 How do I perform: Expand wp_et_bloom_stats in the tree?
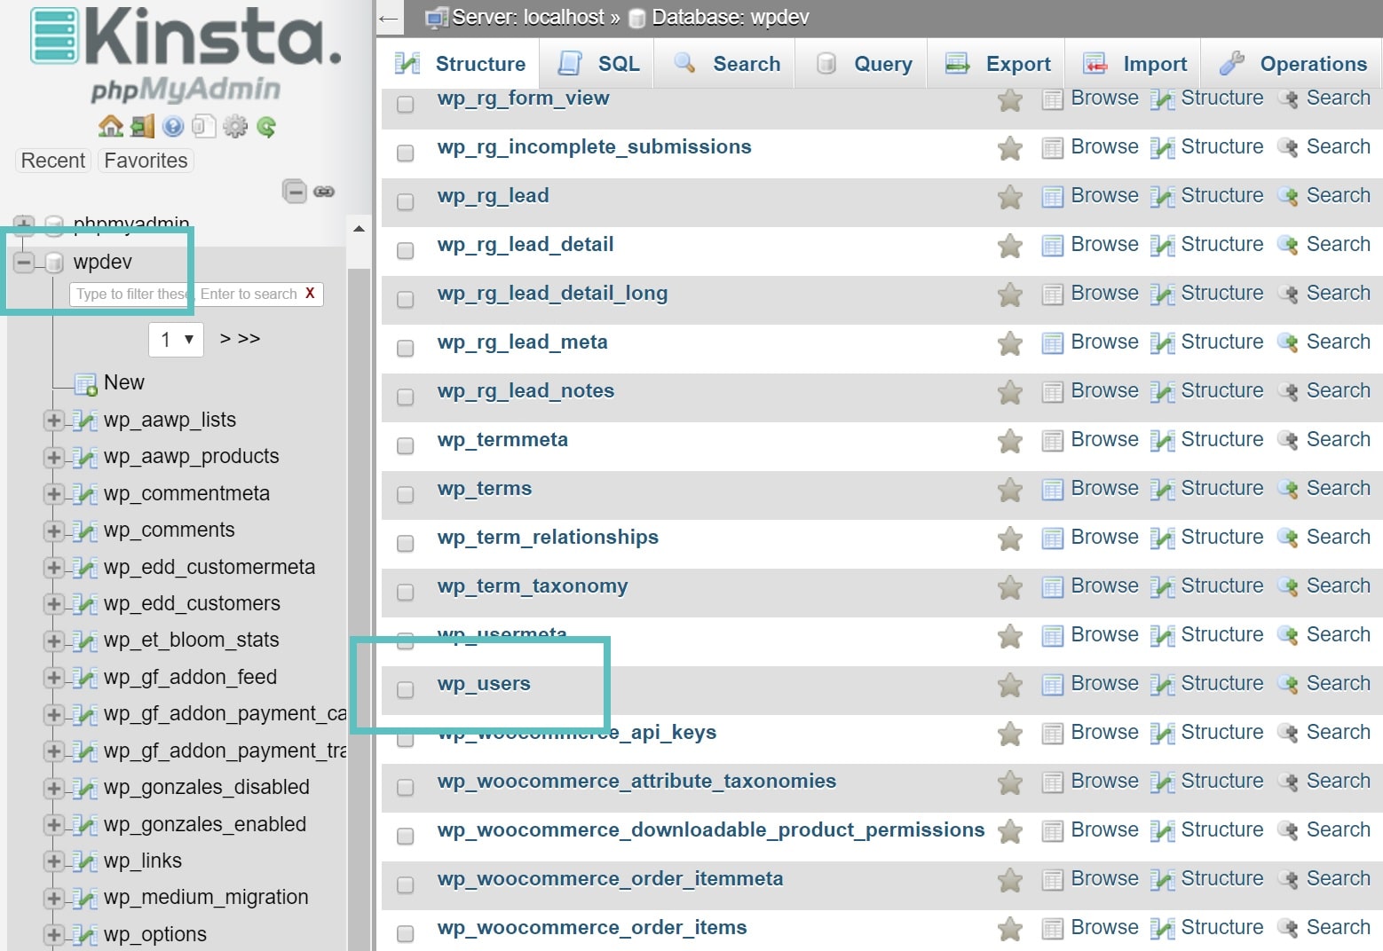54,641
